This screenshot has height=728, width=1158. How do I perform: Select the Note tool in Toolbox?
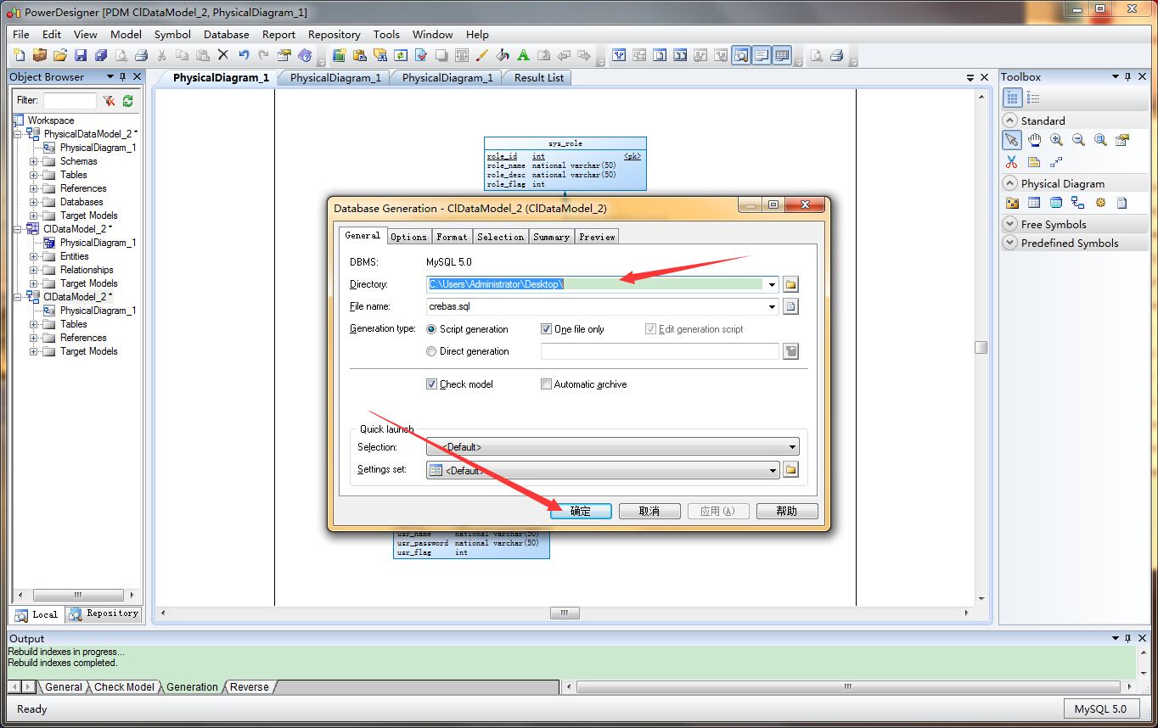1034,161
